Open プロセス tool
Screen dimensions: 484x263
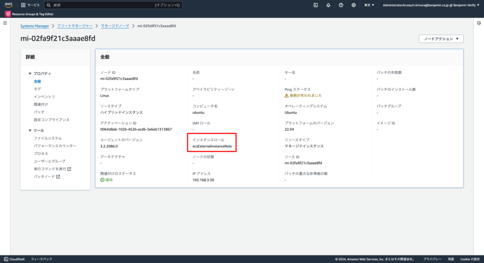tap(41, 153)
